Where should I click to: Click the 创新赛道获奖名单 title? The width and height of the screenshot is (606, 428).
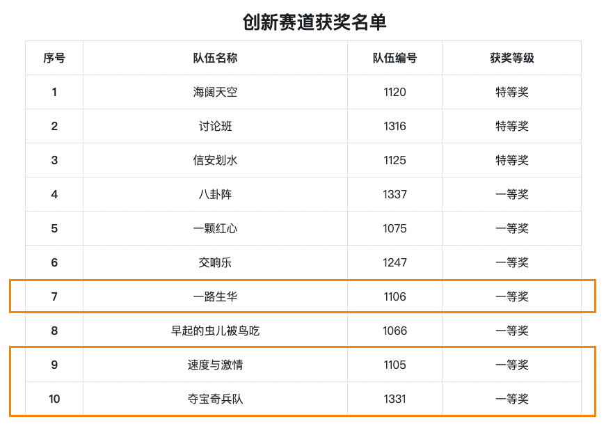tap(314, 22)
